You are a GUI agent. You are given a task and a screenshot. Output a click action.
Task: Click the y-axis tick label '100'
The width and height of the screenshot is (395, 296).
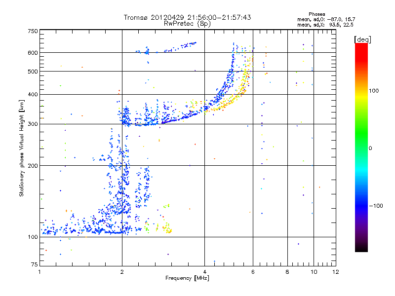point(33,237)
